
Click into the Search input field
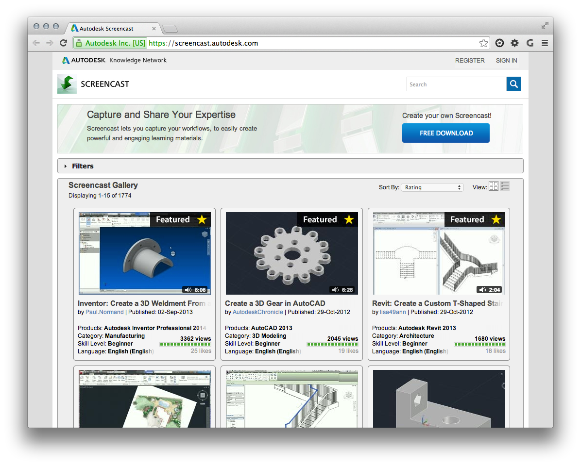coord(456,84)
